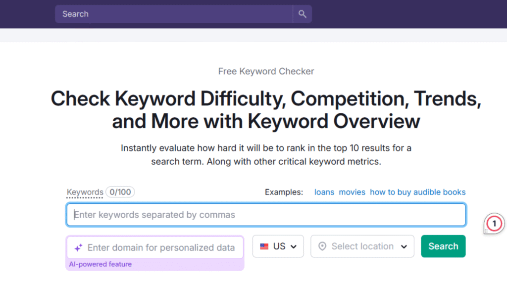Focus the top Search text box
This screenshot has height=285, width=507.
pos(173,14)
